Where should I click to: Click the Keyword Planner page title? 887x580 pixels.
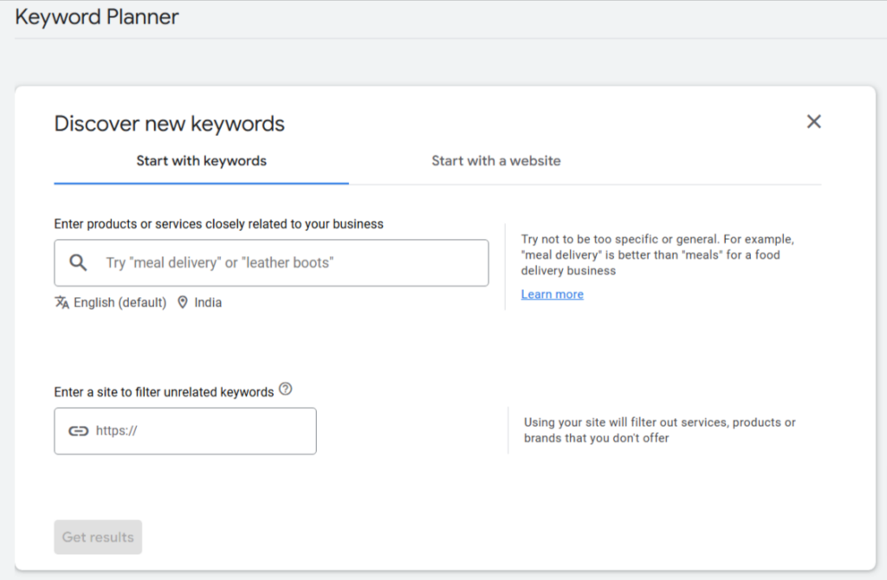(97, 17)
